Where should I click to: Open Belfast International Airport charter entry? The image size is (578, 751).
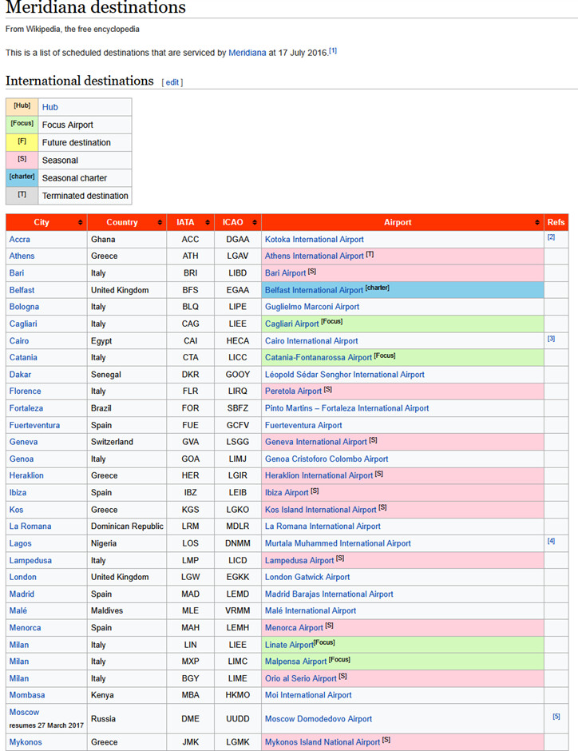click(x=314, y=290)
